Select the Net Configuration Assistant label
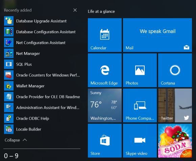The width and height of the screenshot is (196, 161). (41, 43)
